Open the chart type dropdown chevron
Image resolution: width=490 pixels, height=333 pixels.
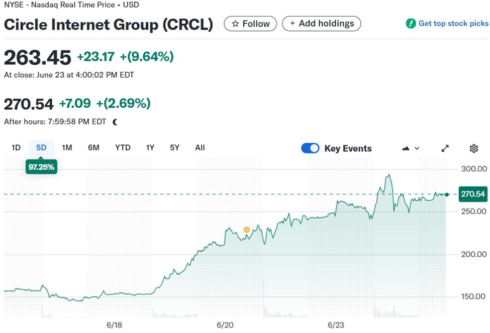point(417,148)
